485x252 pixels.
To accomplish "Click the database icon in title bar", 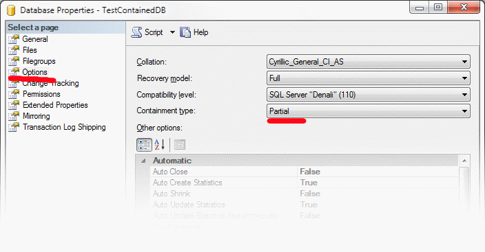I will (x=11, y=10).
